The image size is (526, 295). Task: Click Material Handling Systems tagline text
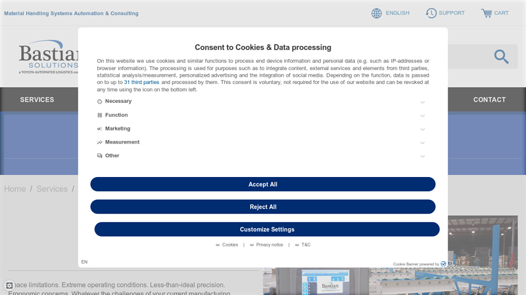71,13
